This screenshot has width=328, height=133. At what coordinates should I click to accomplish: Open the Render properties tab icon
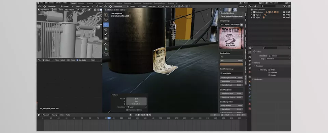[249, 57]
